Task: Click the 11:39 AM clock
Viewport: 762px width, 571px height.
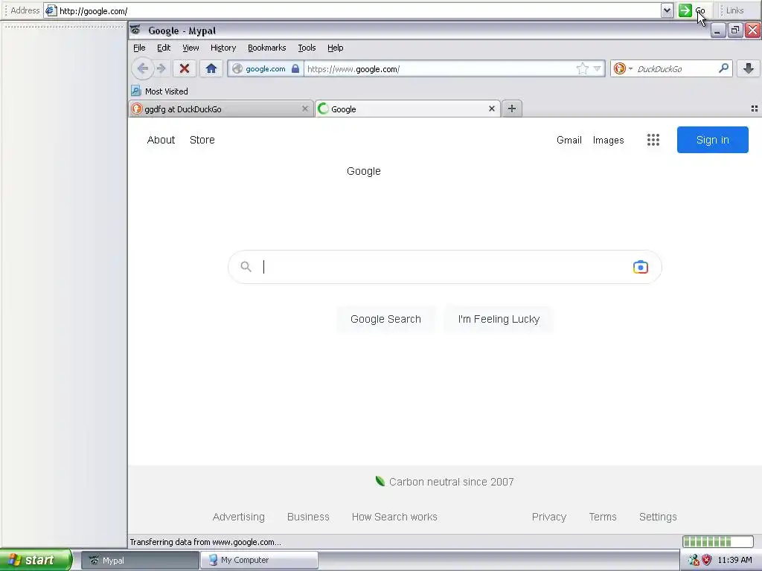Action: click(x=734, y=560)
